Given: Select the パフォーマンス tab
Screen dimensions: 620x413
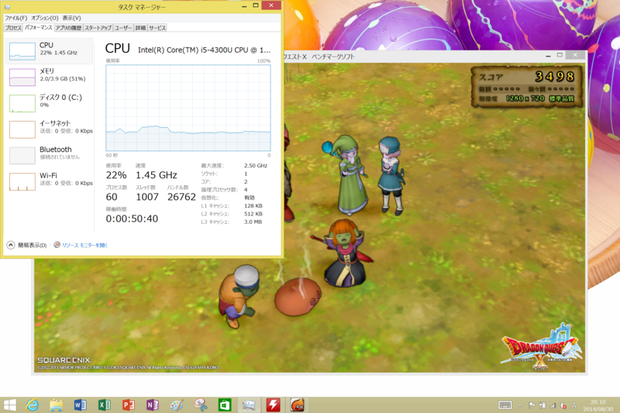Looking at the screenshot, I should point(38,28).
